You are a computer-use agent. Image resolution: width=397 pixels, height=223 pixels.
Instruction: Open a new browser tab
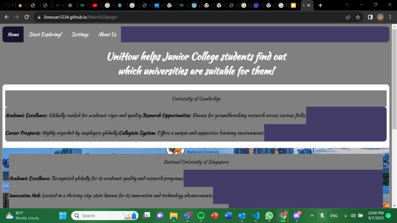(320, 5)
